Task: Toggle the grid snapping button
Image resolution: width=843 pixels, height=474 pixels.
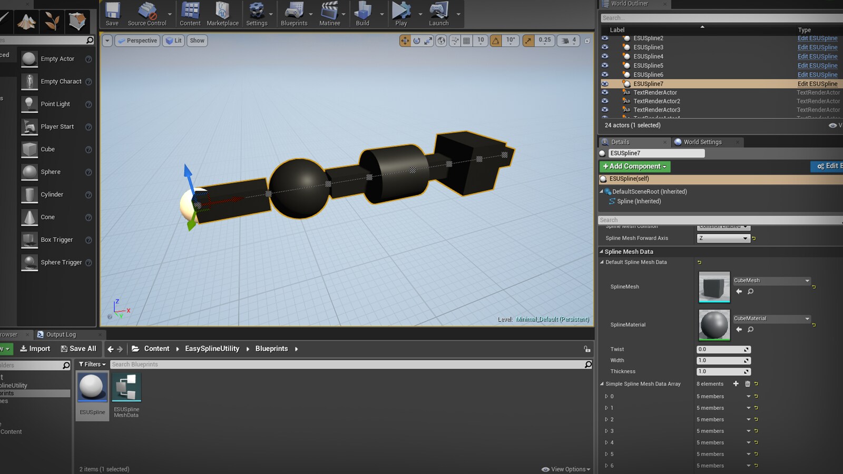Action: [466, 40]
